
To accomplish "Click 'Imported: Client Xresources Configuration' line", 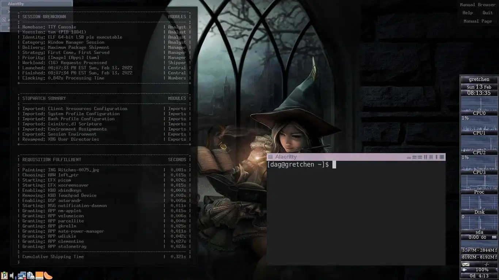I will (x=75, y=109).
